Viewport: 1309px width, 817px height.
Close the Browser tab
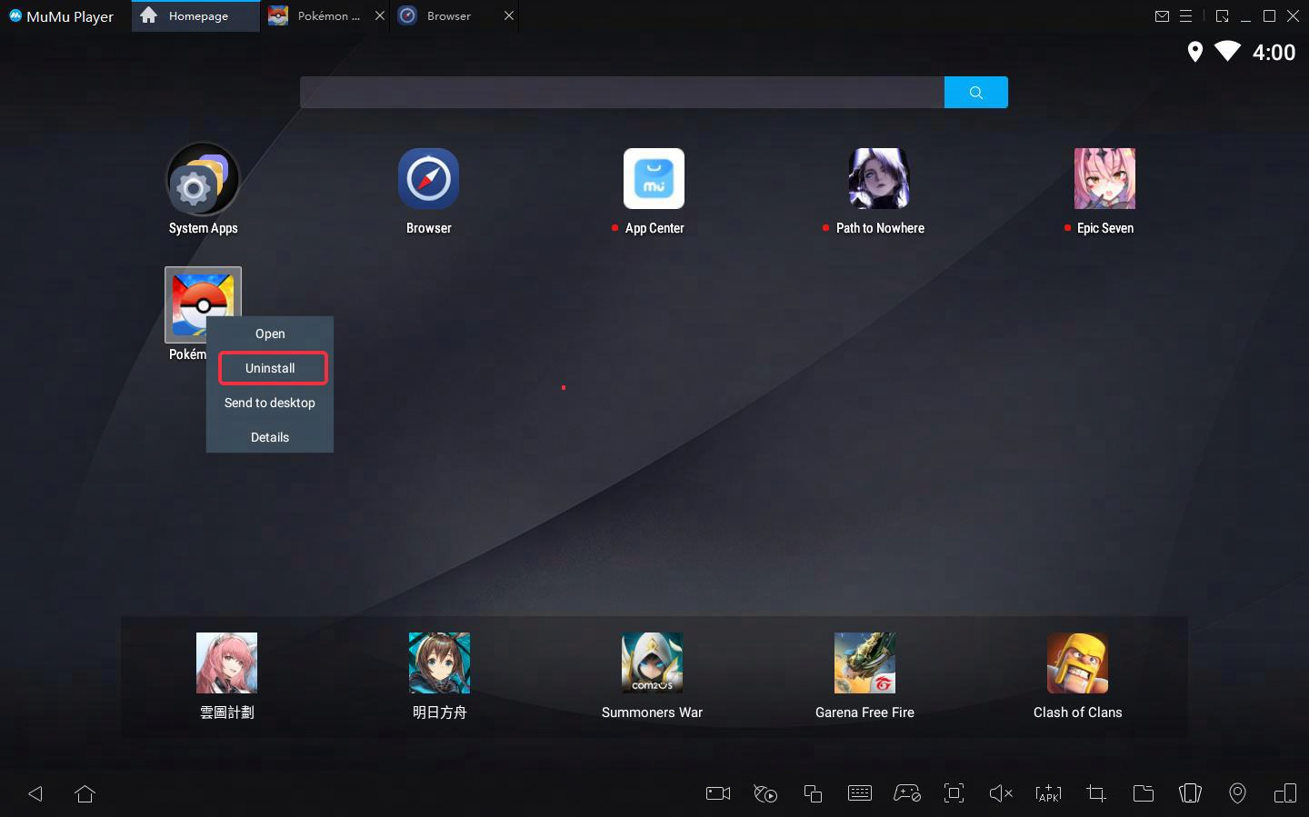(509, 15)
